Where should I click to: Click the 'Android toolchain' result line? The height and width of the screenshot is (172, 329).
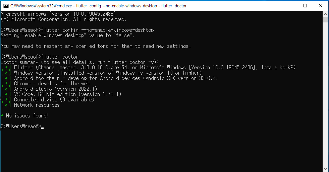click(x=116, y=78)
